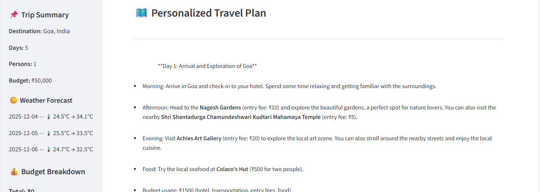540x192 pixels.
Task: Click the Shri Shantadurga temple name
Action: [x=240, y=117]
